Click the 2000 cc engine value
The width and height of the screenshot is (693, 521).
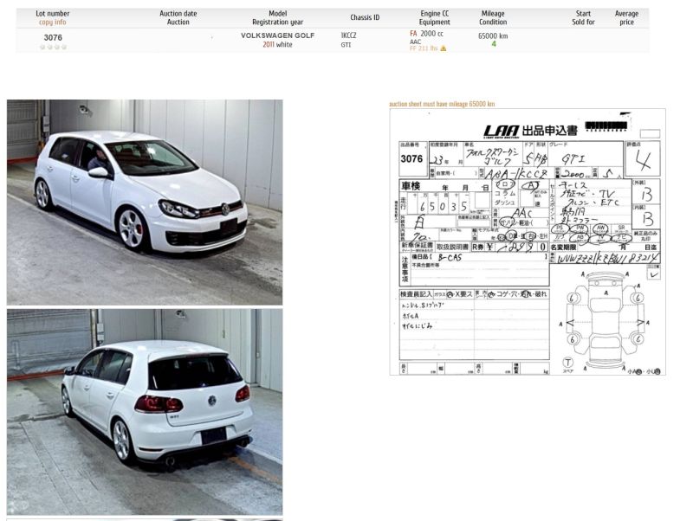click(x=431, y=34)
